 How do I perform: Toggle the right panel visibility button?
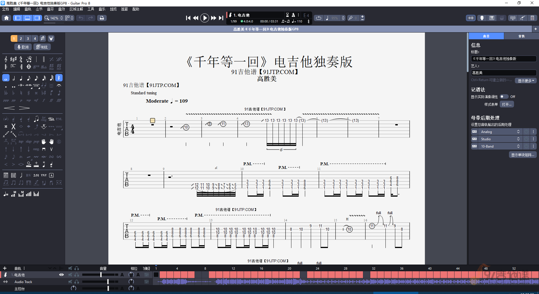[37, 18]
